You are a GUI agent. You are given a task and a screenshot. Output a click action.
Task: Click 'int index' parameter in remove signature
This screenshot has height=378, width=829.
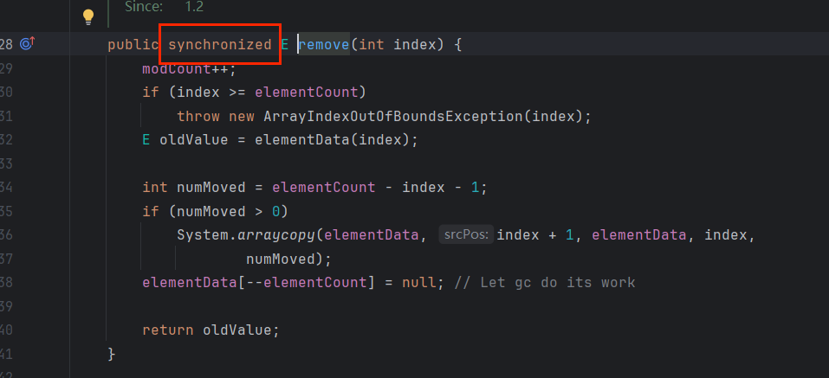tap(398, 45)
